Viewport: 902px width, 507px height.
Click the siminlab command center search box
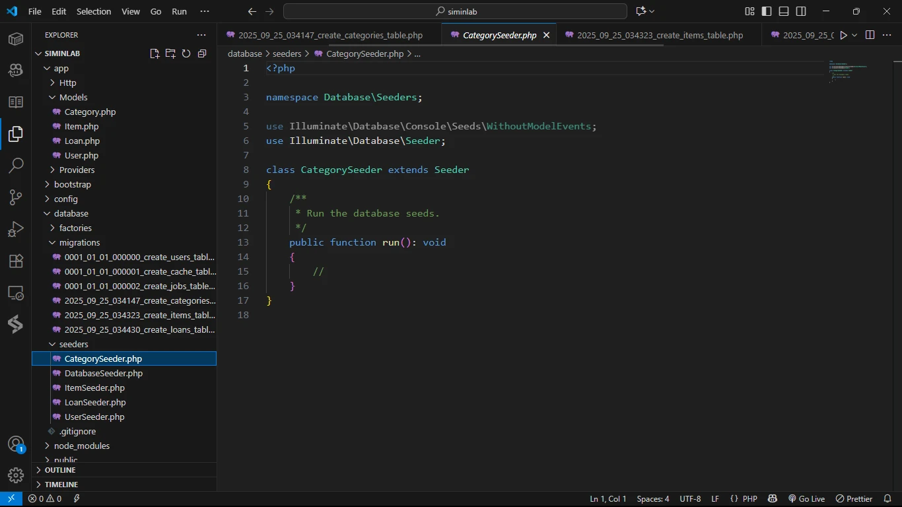(455, 11)
